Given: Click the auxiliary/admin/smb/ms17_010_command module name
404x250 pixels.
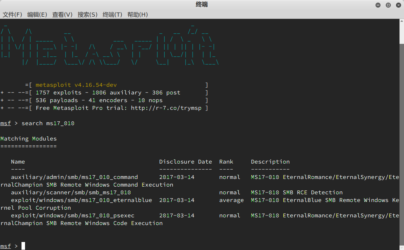Looking at the screenshot, I should (x=74, y=177).
